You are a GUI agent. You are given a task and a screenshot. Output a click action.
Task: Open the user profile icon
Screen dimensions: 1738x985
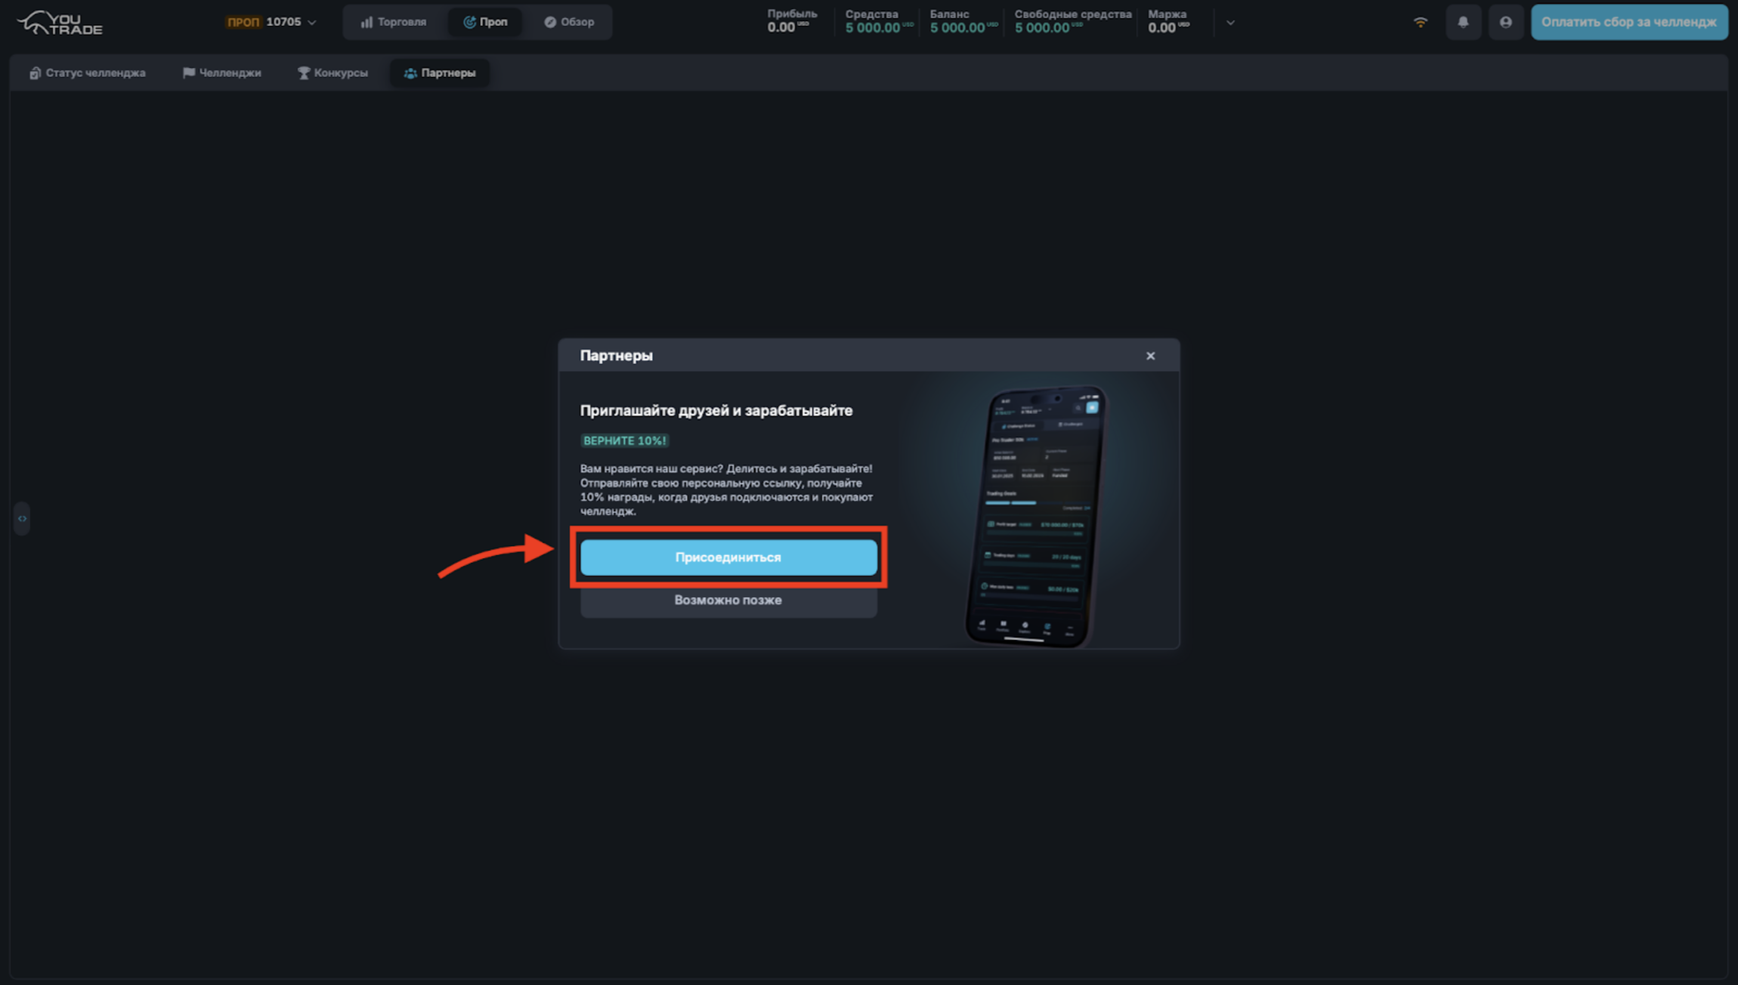click(x=1505, y=22)
